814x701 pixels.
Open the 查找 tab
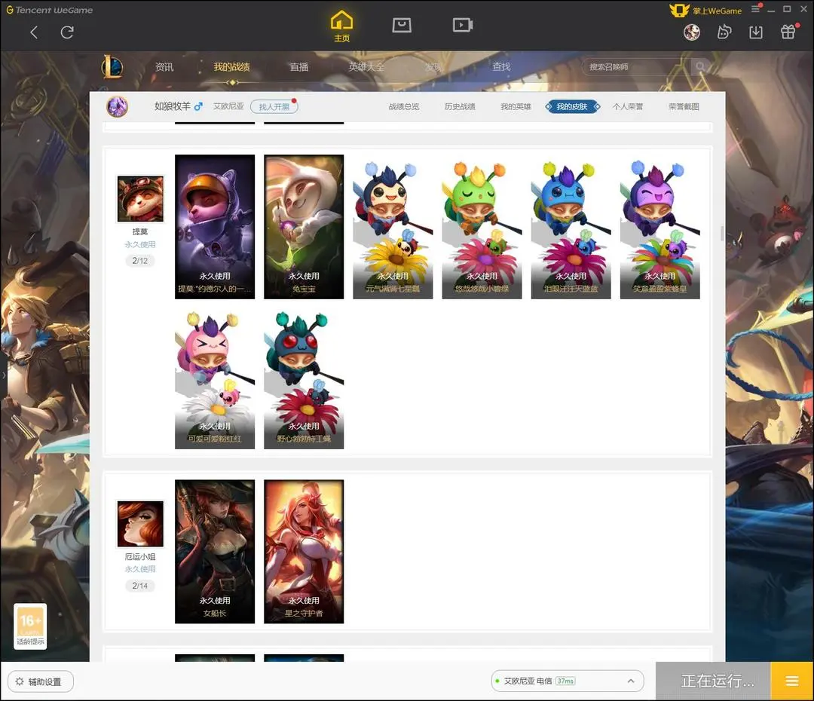[x=501, y=67]
